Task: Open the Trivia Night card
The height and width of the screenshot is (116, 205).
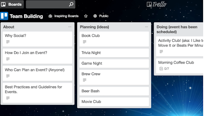Action: [x=114, y=53]
